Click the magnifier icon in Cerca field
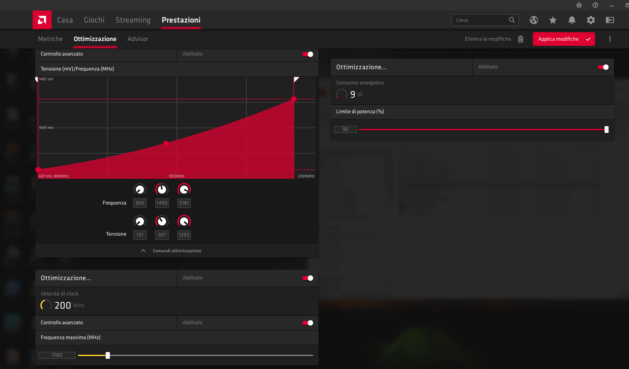Viewport: 629px width, 369px height. pos(512,20)
